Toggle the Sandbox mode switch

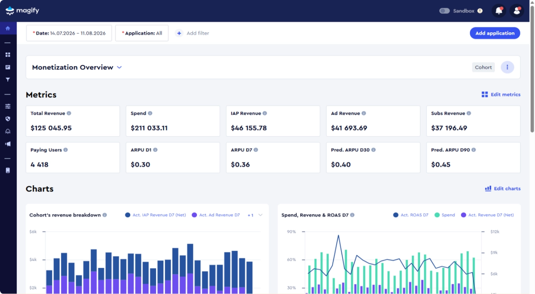point(445,11)
